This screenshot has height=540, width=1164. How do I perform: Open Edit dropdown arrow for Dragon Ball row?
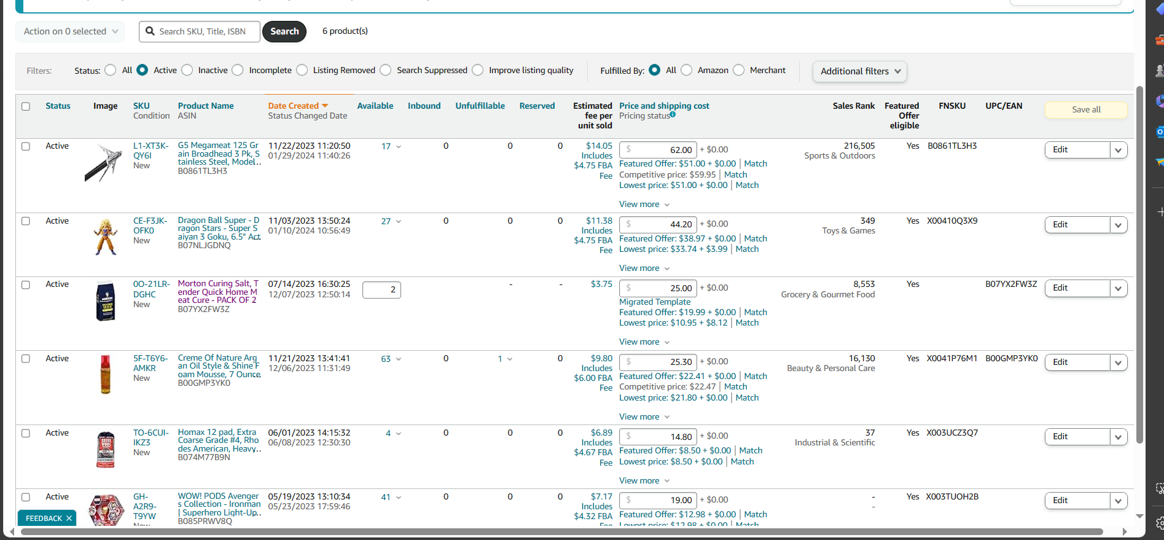1119,225
